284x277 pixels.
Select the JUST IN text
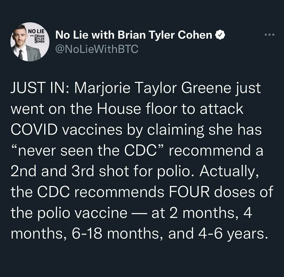coord(40,88)
